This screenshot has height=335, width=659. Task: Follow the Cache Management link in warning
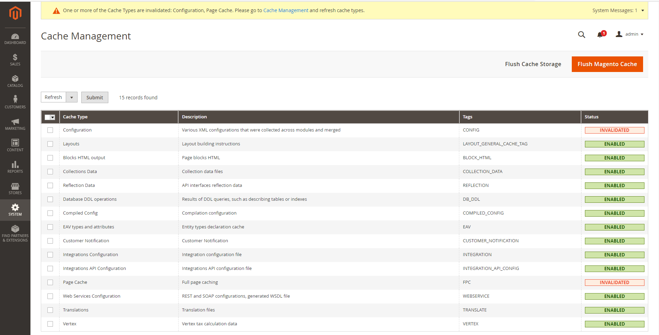286,10
